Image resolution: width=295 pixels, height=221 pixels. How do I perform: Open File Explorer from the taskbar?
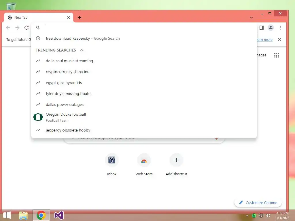pos(23,215)
